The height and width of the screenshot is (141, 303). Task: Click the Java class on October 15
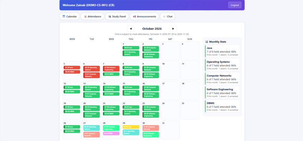pyautogui.click(x=131, y=87)
